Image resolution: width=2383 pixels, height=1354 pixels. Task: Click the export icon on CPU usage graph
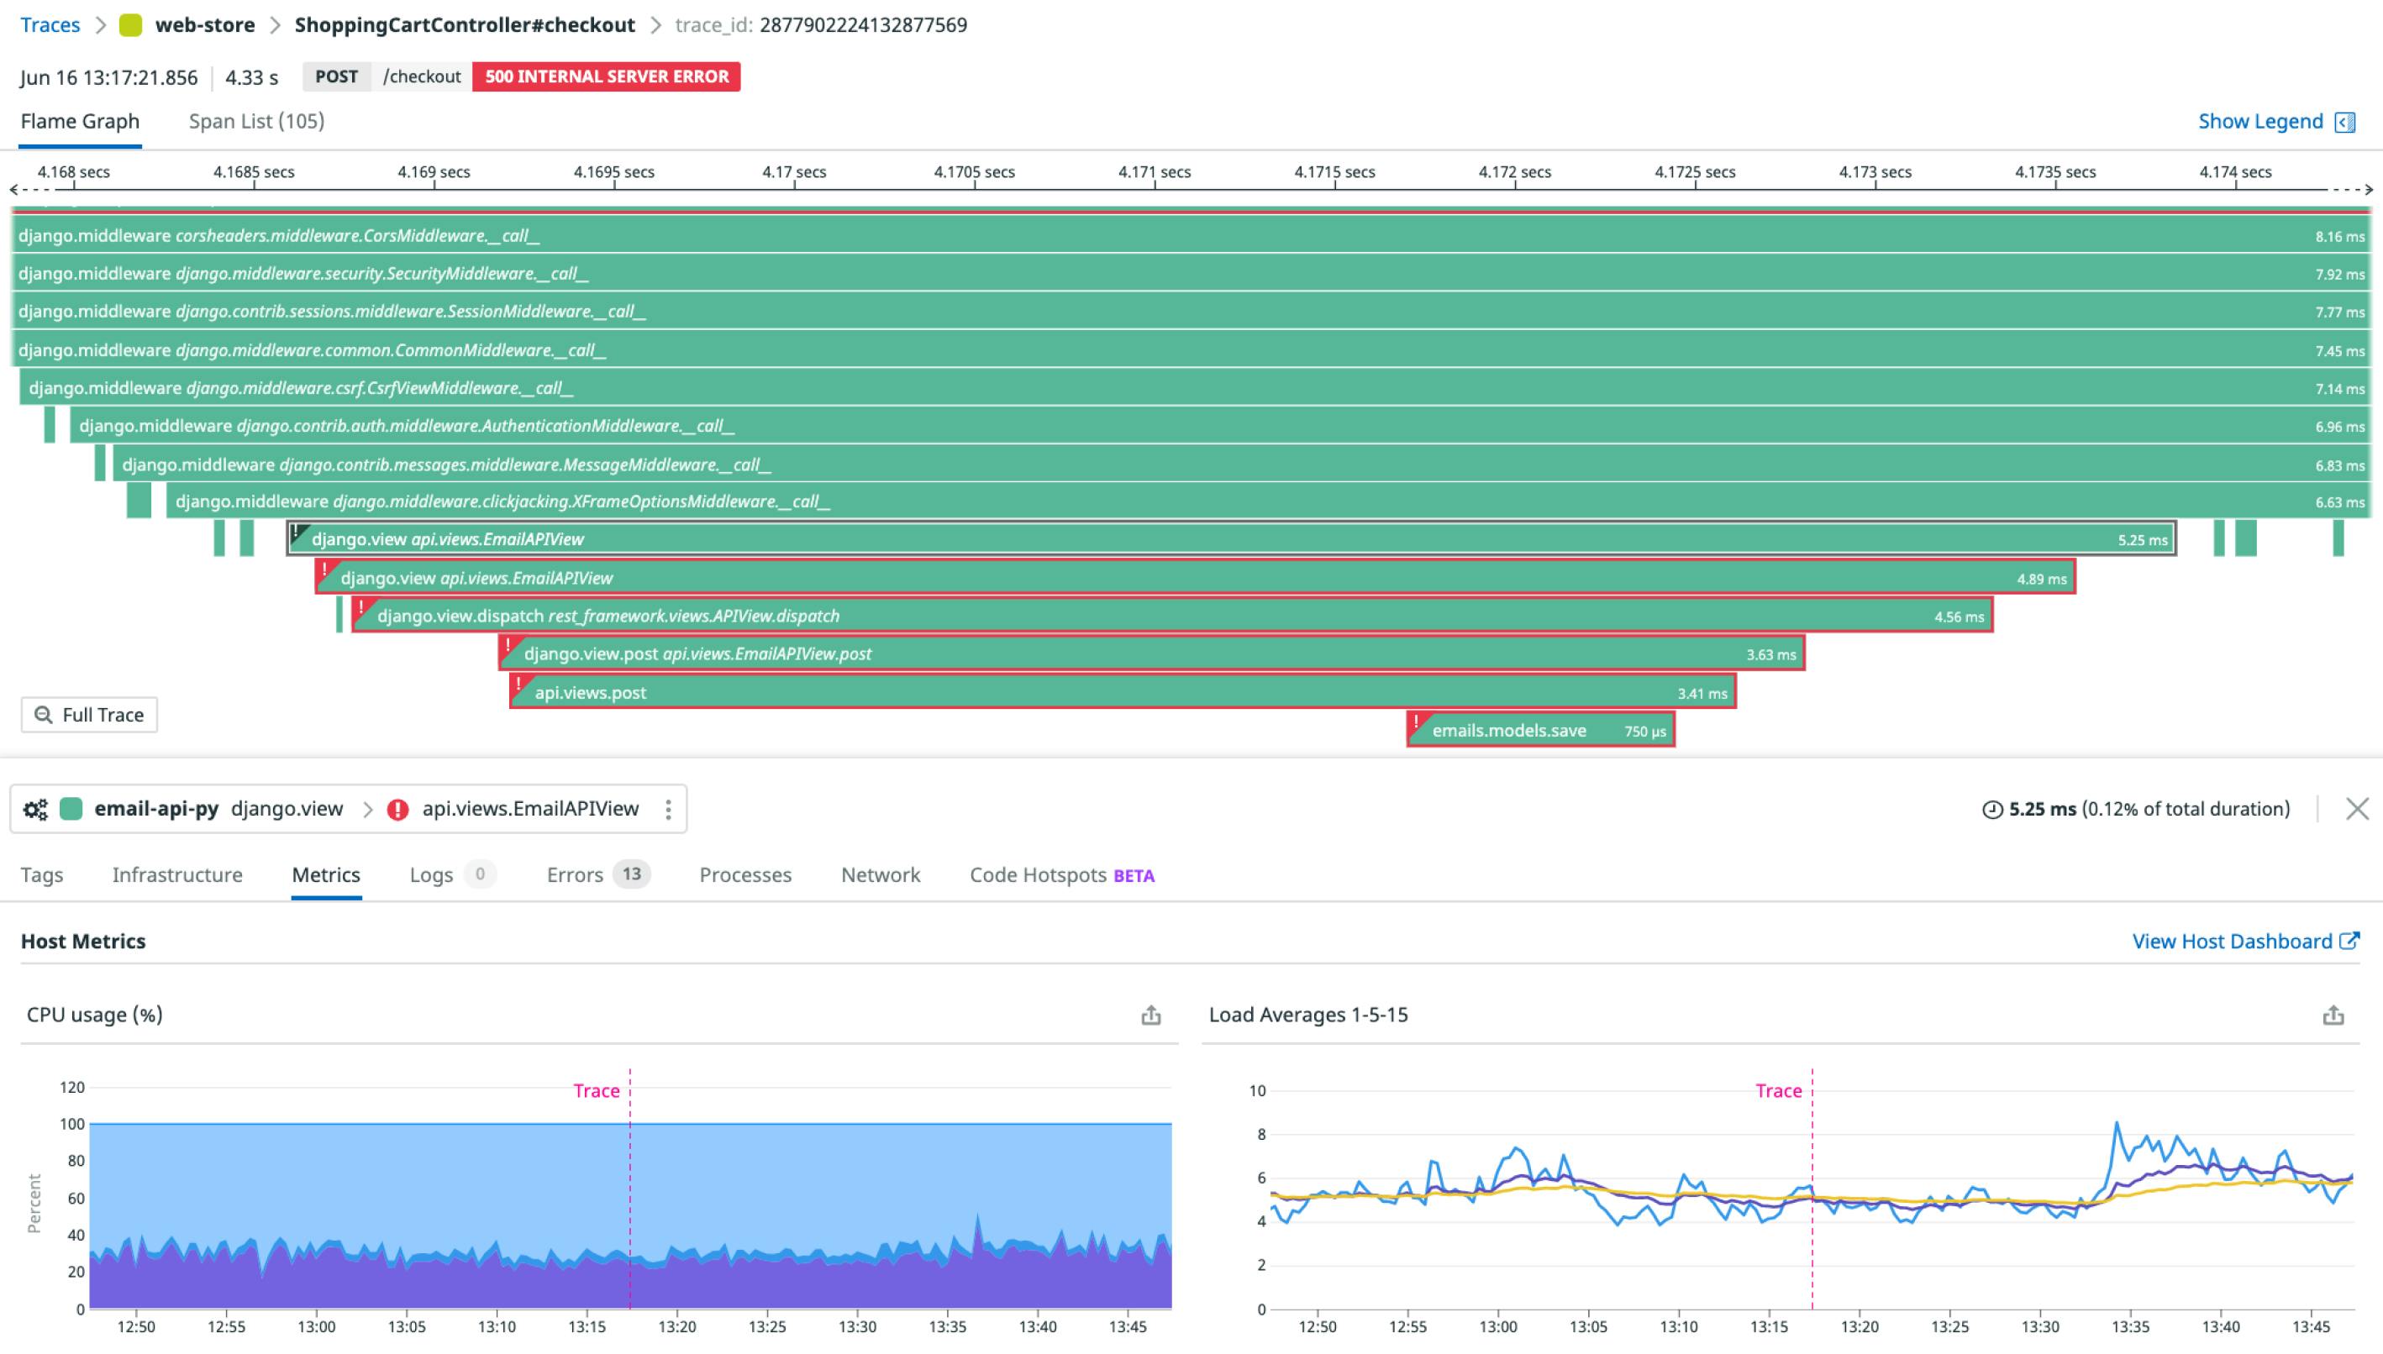pos(1150,1015)
